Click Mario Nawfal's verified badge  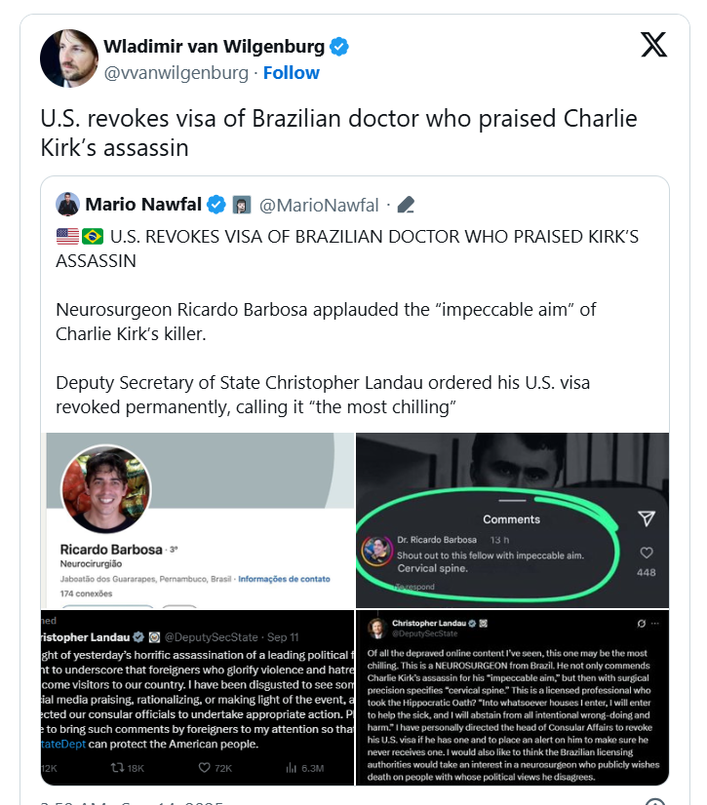pos(216,205)
